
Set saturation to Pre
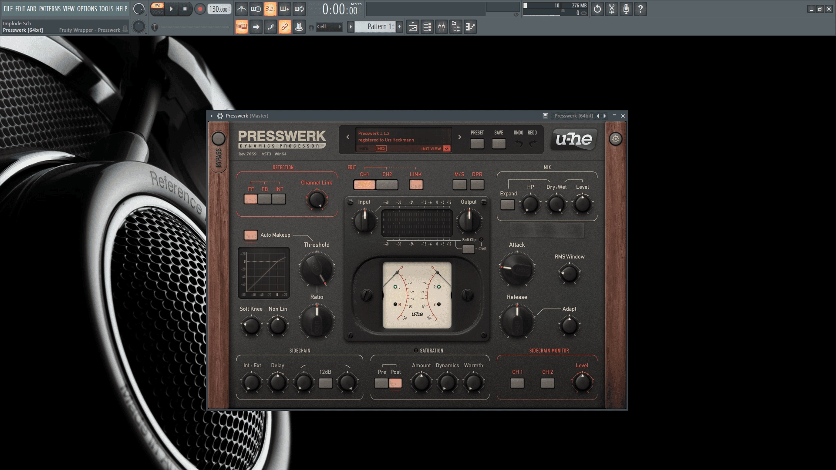[381, 383]
